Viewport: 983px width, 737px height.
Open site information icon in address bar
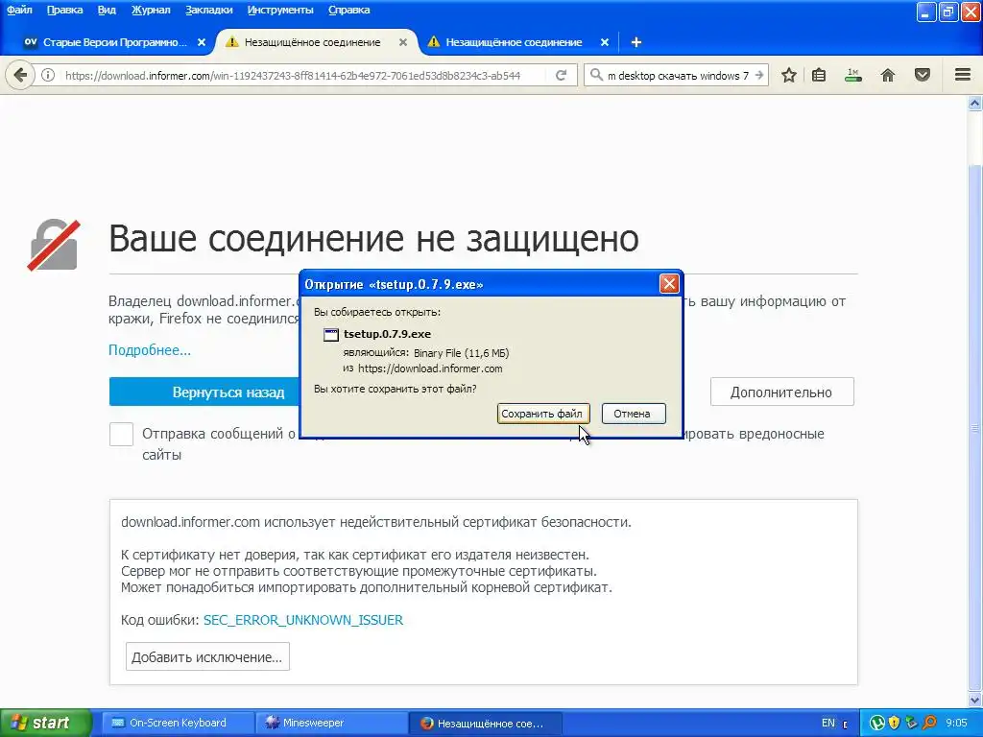(x=48, y=76)
